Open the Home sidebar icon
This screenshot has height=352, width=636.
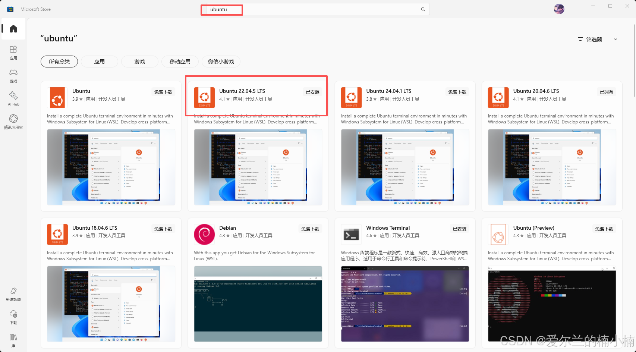pyautogui.click(x=13, y=29)
